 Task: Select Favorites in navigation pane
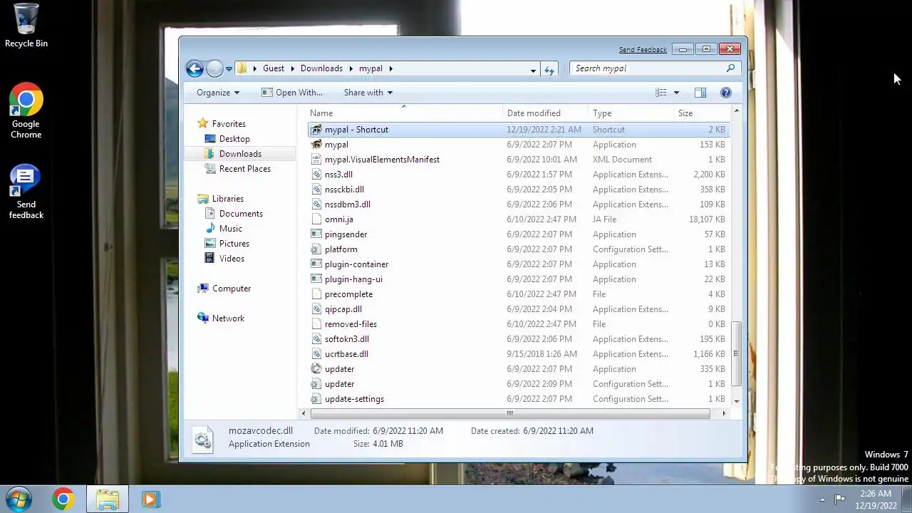pos(228,124)
